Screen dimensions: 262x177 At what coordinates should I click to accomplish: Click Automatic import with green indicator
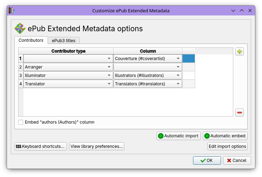click(x=178, y=136)
